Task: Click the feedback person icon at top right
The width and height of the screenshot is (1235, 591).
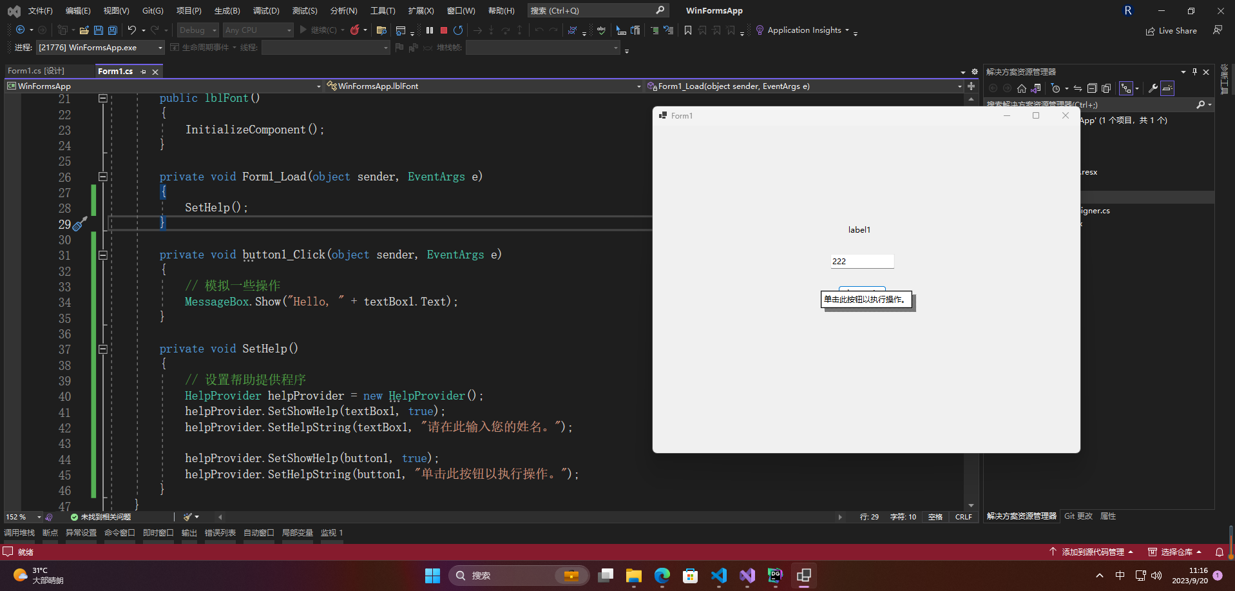Action: [x=1218, y=30]
